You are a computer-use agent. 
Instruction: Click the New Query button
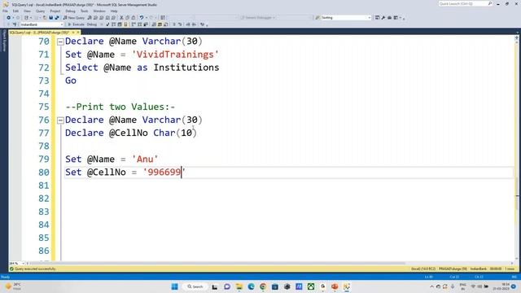[74, 18]
